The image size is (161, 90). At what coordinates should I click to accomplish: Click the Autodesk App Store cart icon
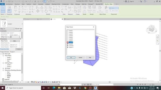(141, 1)
